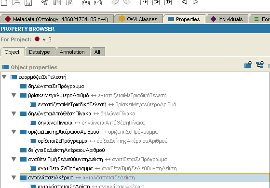The image size is (270, 188).
Task: Click the toolbar icon labeled I
Action: click(168, 2)
